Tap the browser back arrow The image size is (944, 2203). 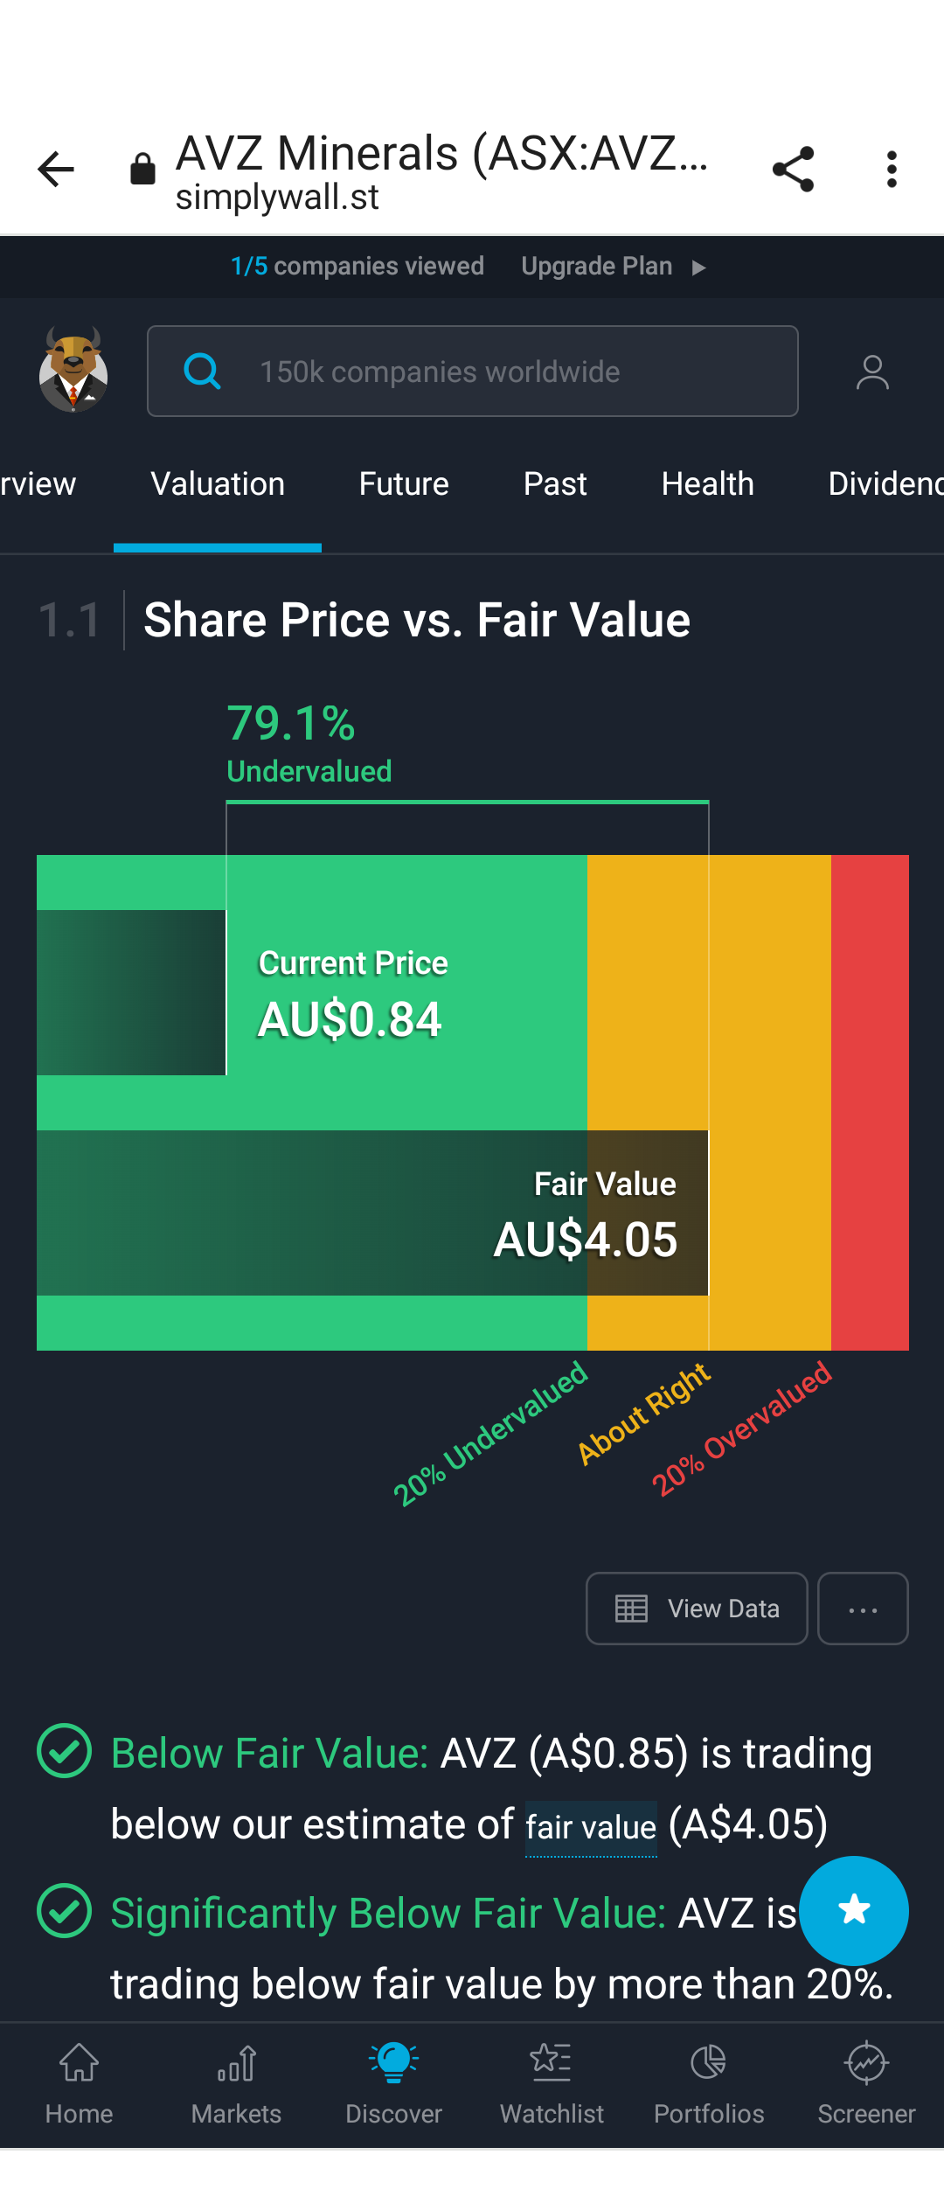point(56,170)
